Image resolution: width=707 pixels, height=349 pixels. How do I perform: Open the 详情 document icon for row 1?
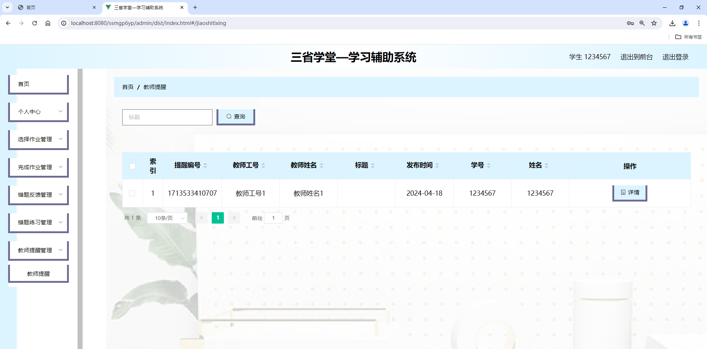623,192
